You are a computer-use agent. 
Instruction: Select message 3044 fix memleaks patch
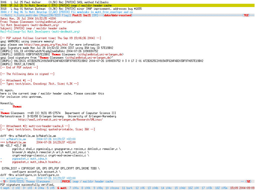[x=127, y=12]
